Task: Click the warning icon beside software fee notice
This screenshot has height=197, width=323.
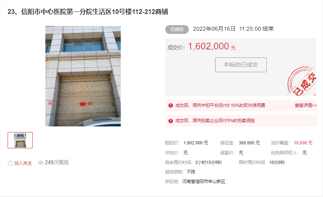Action: [x=170, y=106]
